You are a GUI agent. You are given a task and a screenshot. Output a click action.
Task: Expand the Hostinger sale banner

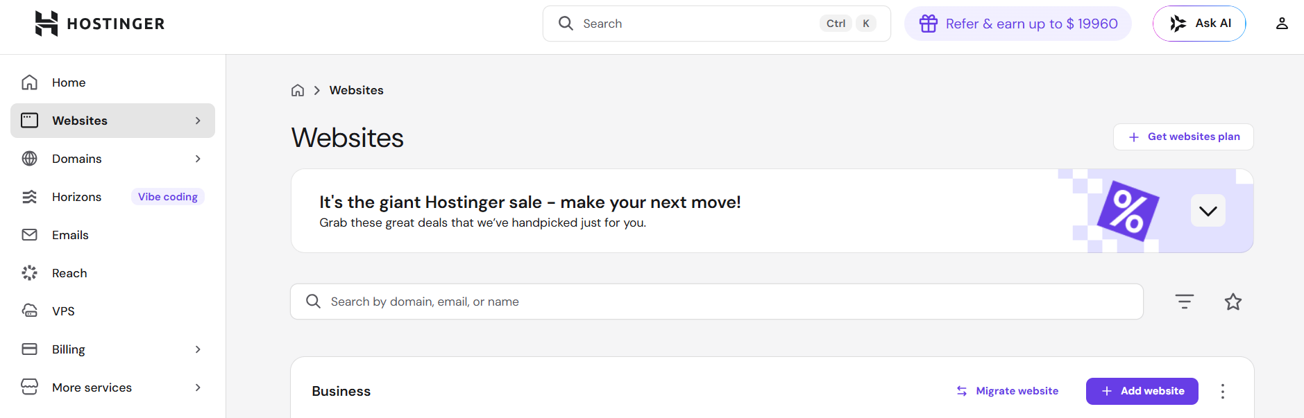pos(1208,211)
